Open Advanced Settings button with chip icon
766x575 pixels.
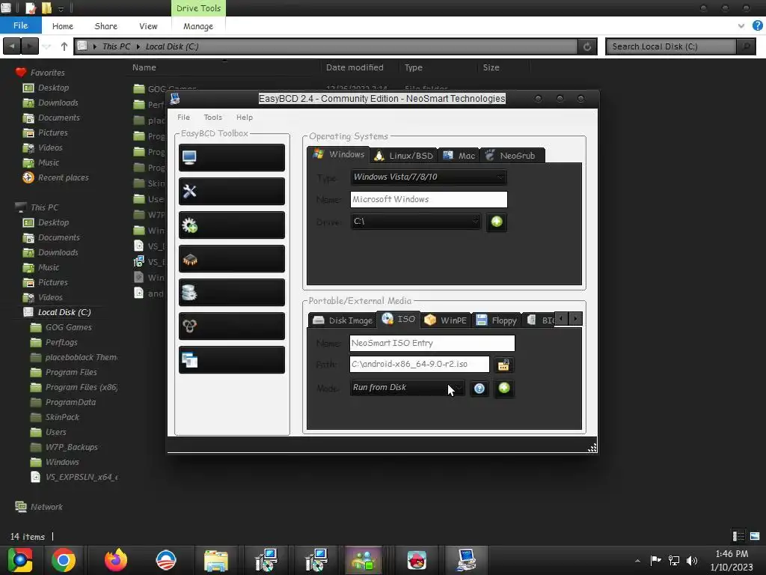point(232,258)
